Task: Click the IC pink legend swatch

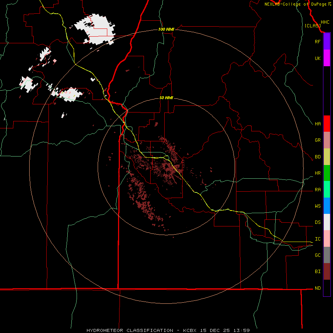Action: (x=327, y=239)
